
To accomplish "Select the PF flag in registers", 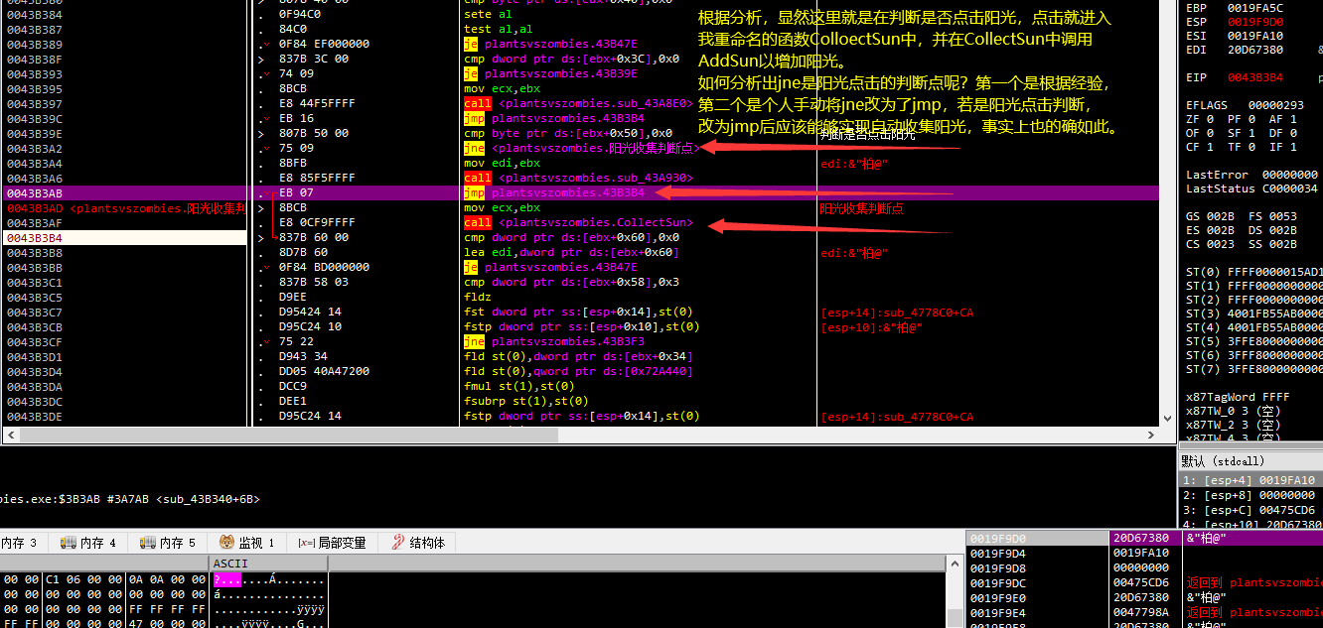I will tap(1242, 118).
